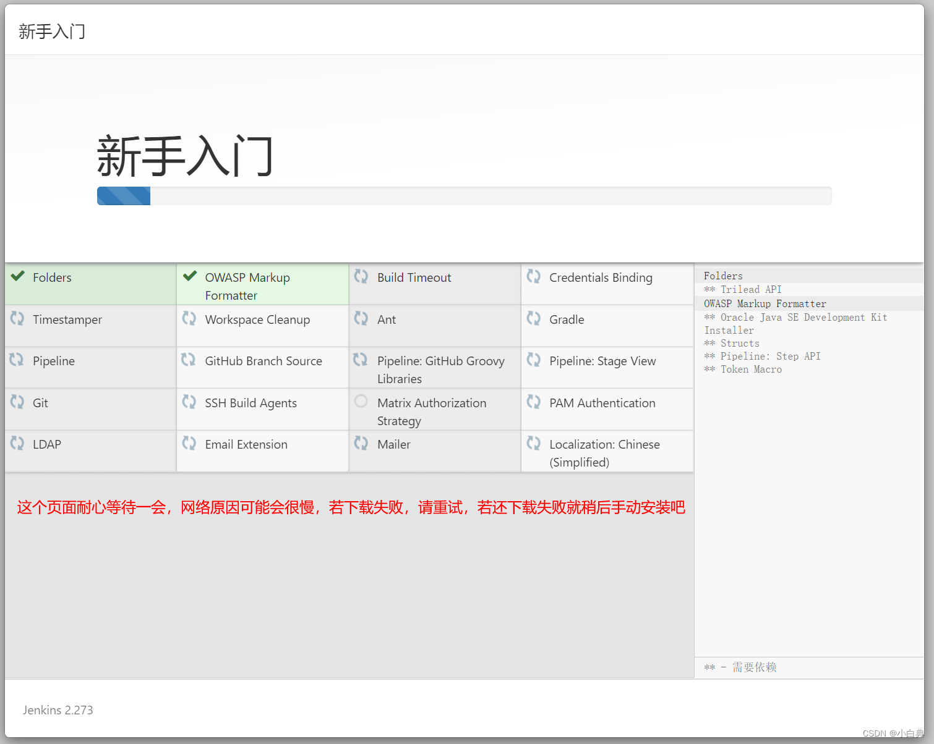This screenshot has width=934, height=744.
Task: Click the spinner icon next to Credentials Binding
Action: pyautogui.click(x=533, y=276)
